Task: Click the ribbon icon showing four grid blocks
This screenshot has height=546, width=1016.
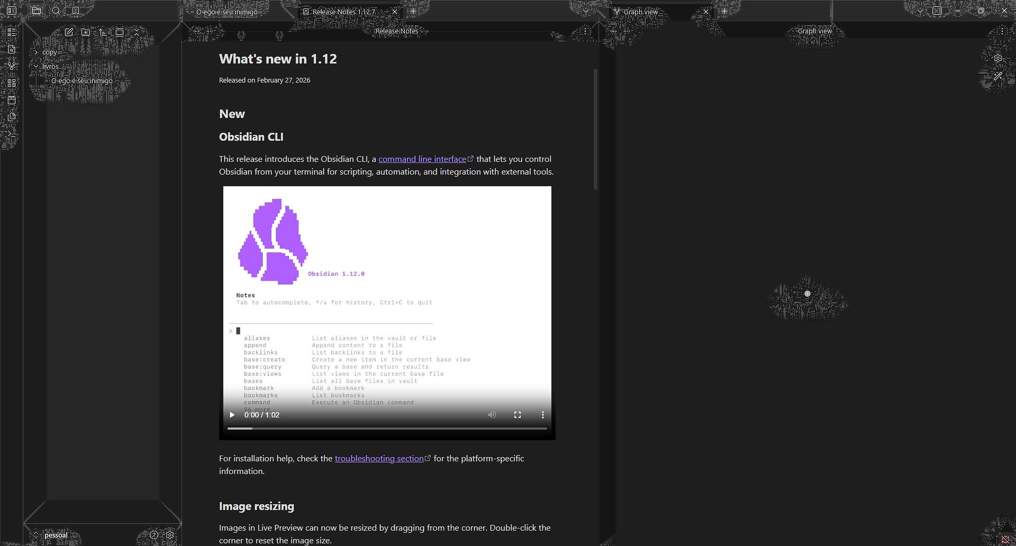Action: point(12,83)
